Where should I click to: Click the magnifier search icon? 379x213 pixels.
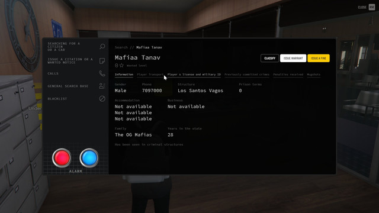102,46
